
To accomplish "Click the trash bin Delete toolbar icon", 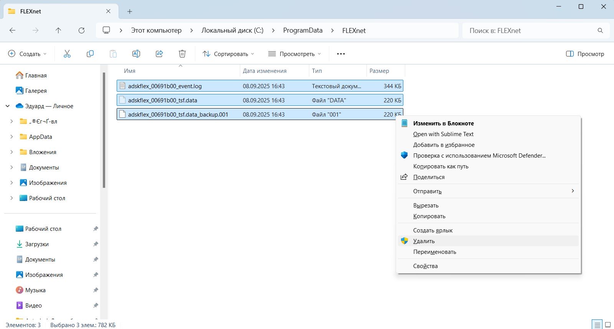I will tap(182, 54).
